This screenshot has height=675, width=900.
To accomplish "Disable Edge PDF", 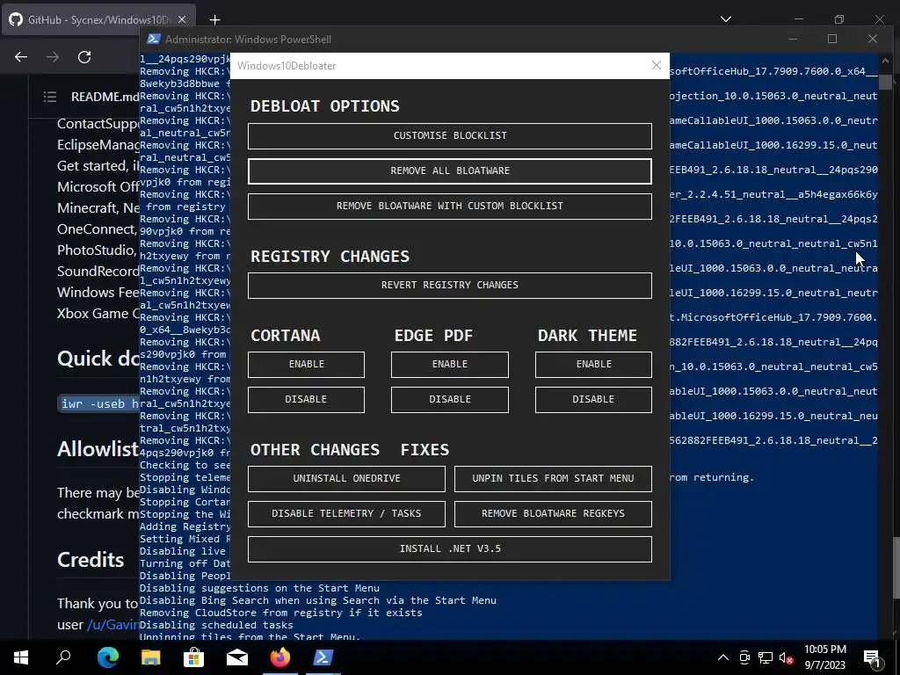I will tap(449, 400).
